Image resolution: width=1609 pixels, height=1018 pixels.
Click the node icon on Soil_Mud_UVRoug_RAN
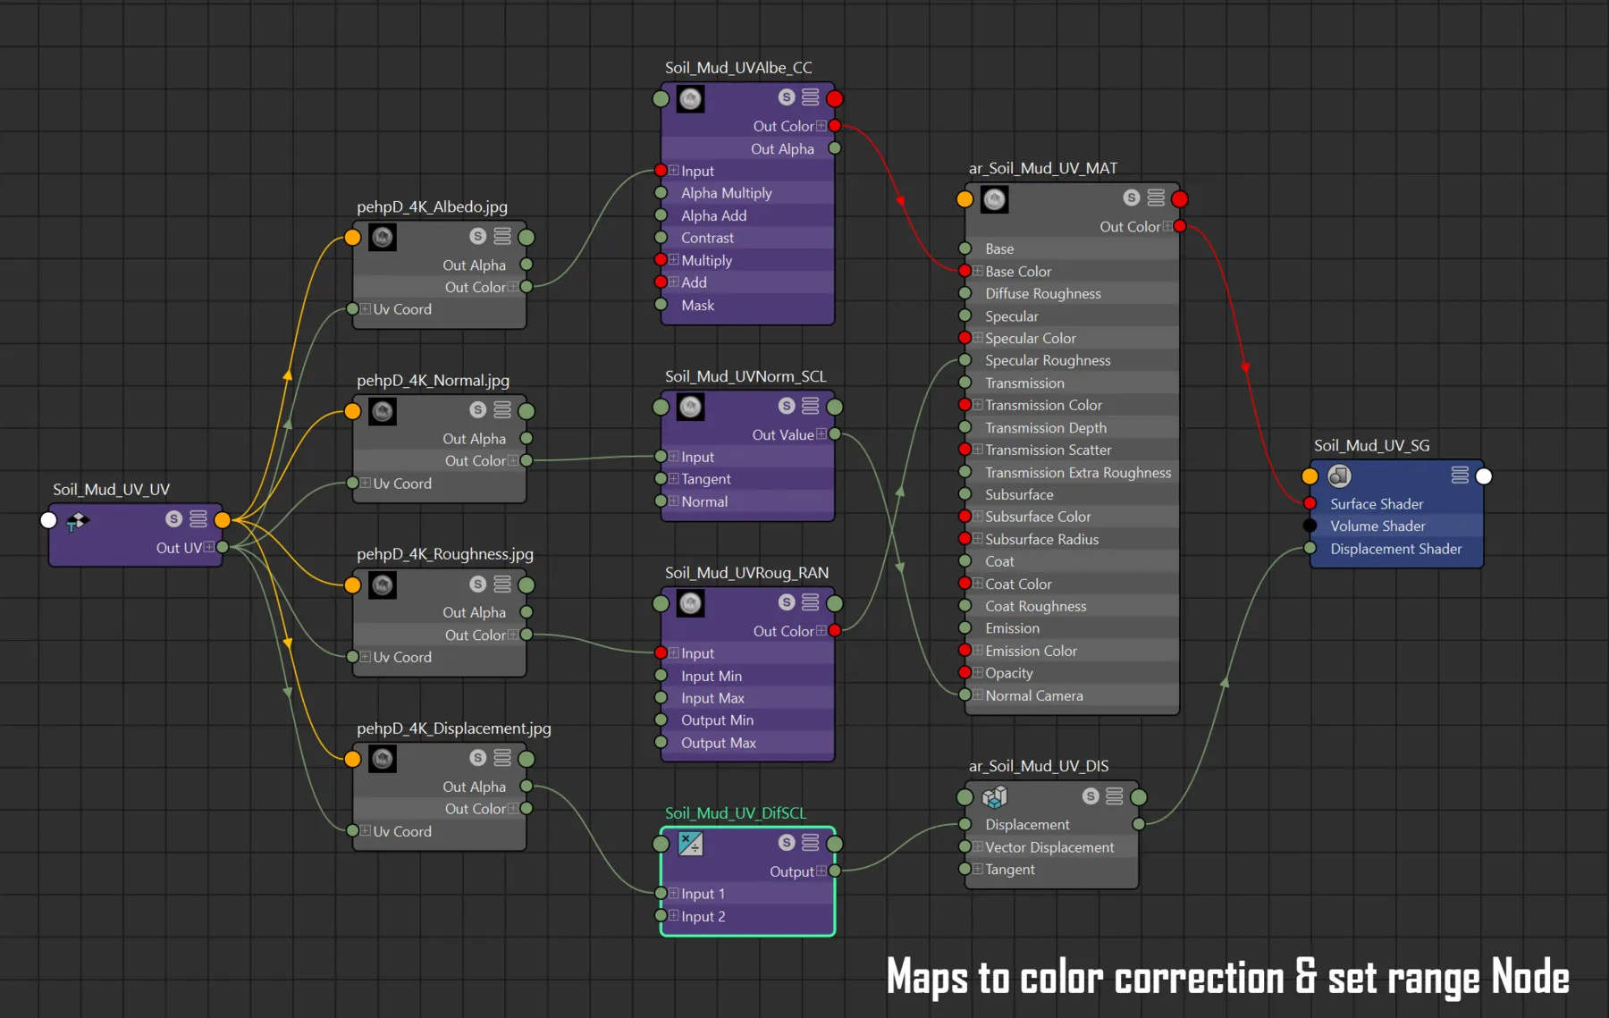(690, 603)
